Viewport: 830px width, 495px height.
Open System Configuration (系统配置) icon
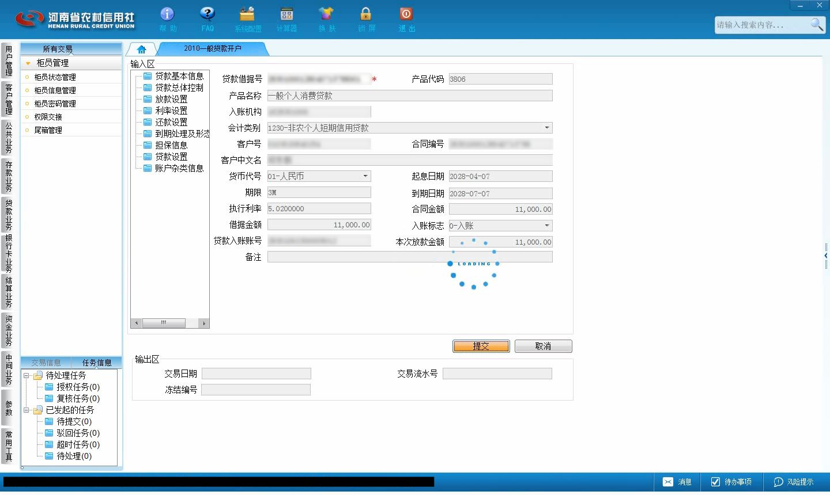click(x=247, y=14)
